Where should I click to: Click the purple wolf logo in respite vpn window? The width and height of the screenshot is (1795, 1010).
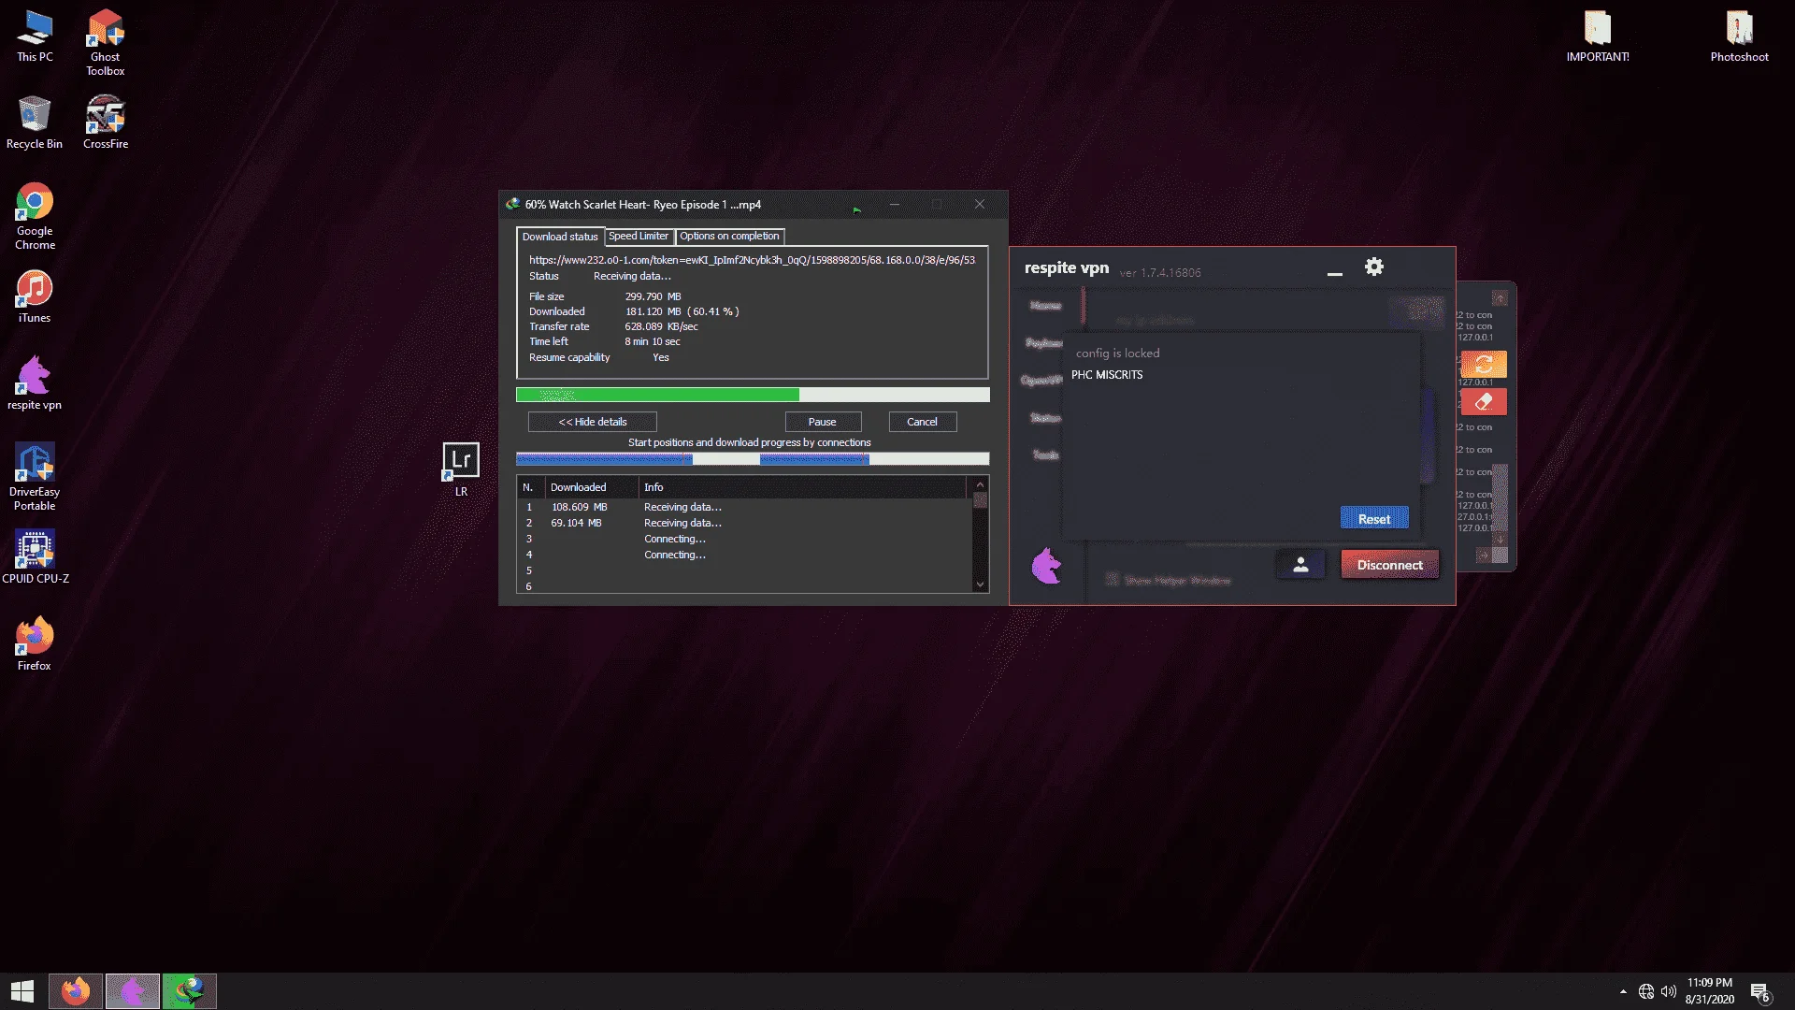[x=1047, y=565]
